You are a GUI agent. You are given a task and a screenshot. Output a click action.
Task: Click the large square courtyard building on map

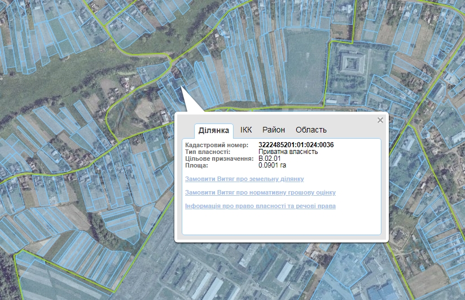point(352,63)
